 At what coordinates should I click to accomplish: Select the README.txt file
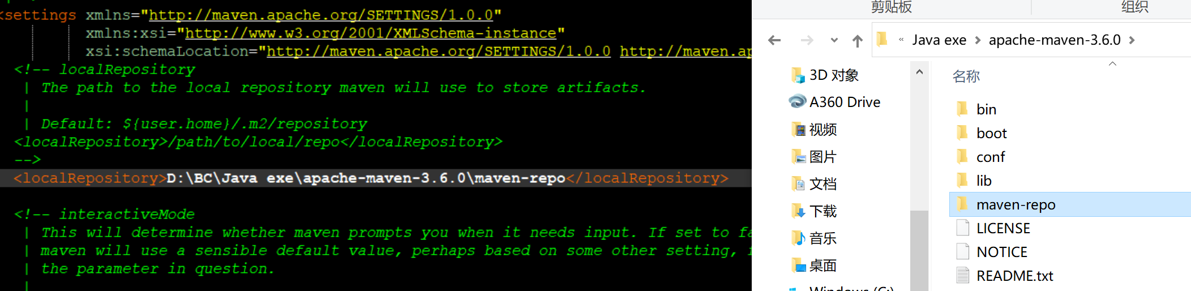[x=1014, y=276]
